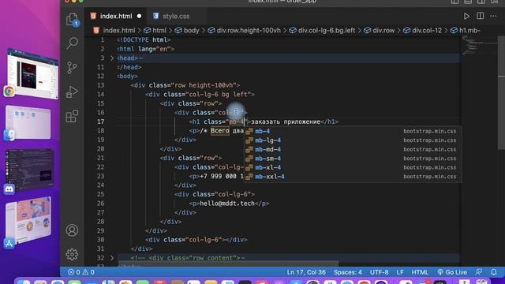Click the highlighted word Всего on line 18
The height and width of the screenshot is (284, 505).
(x=220, y=131)
